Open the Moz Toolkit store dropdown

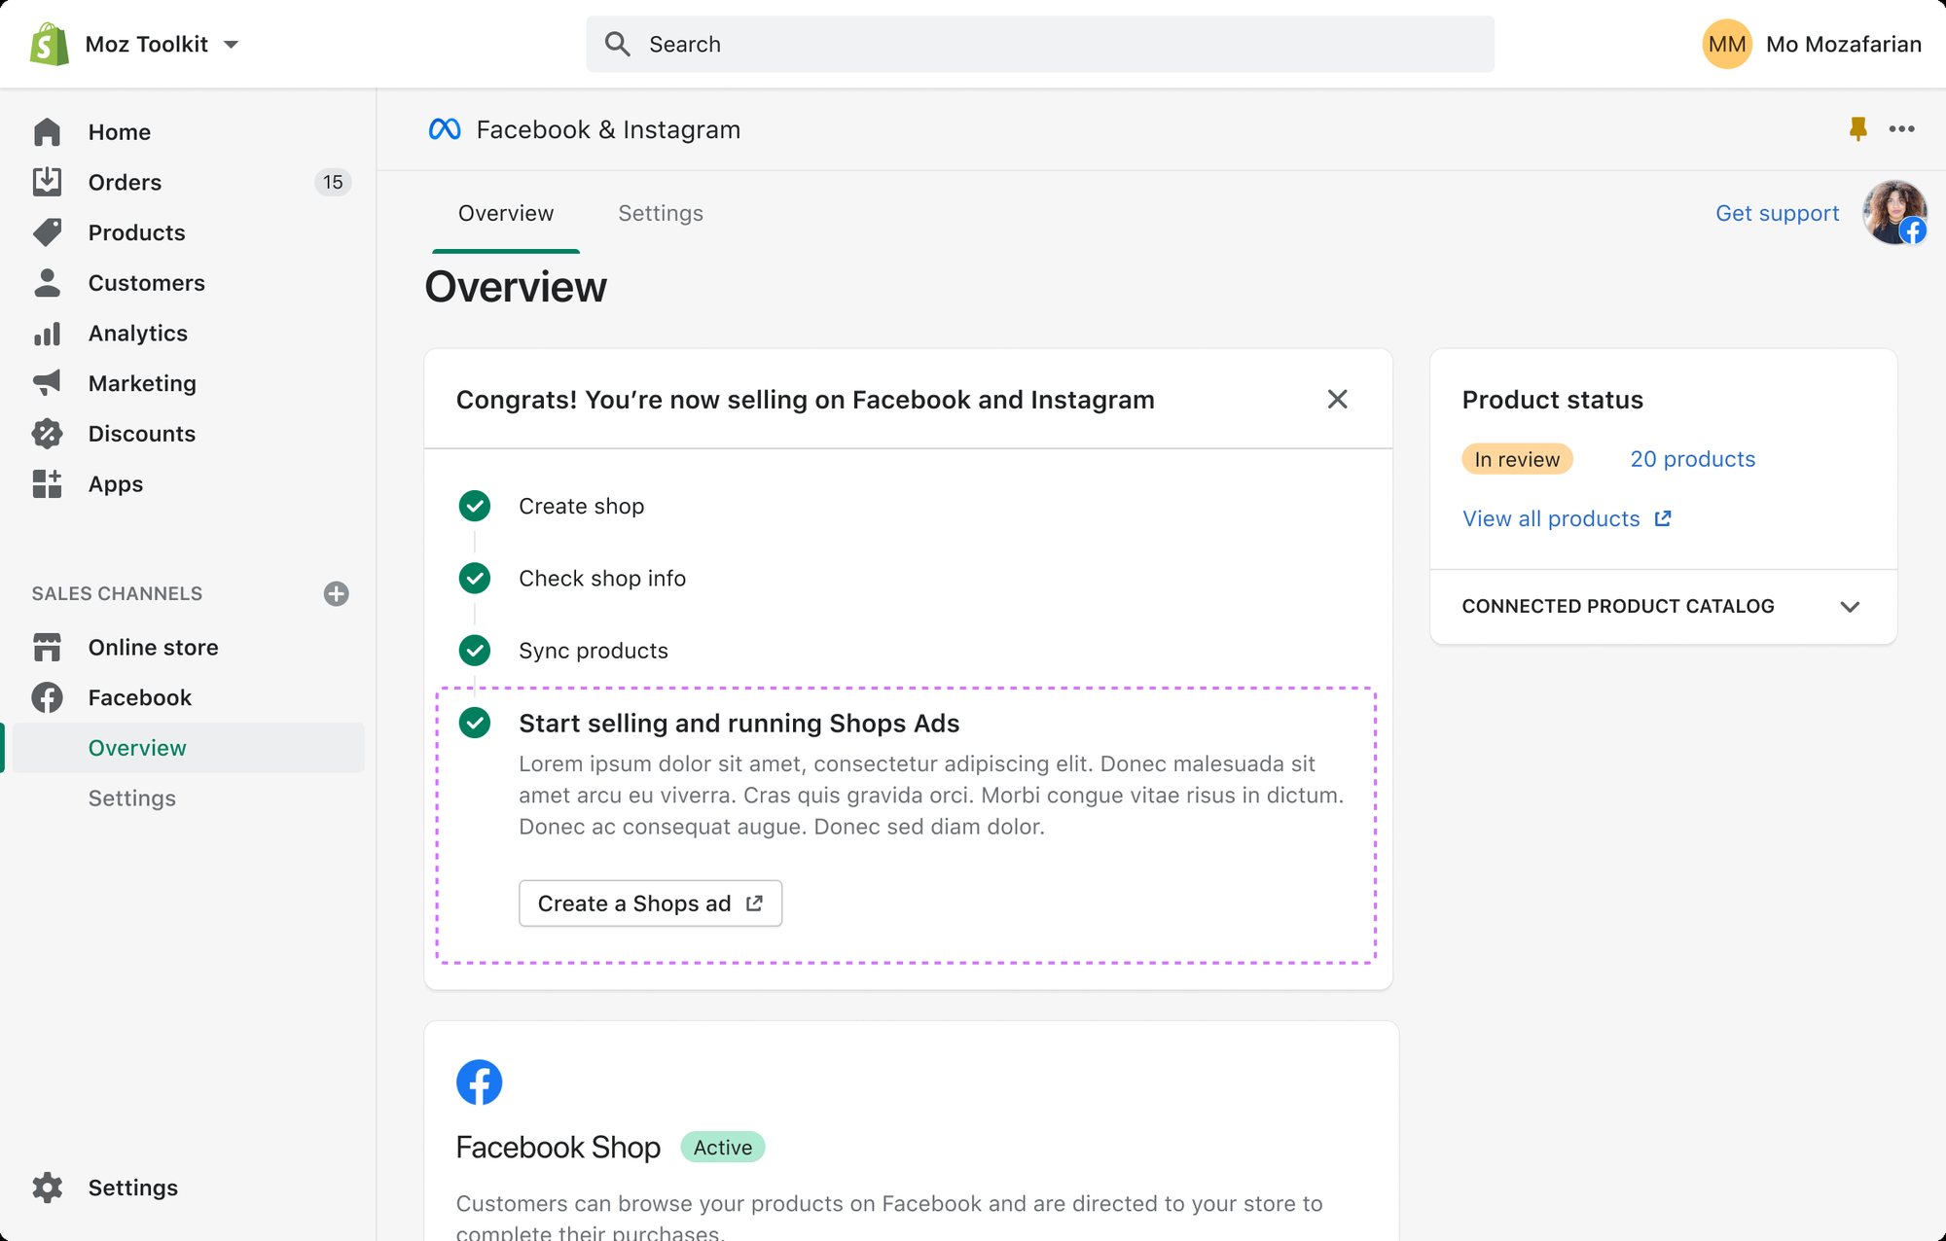click(162, 44)
